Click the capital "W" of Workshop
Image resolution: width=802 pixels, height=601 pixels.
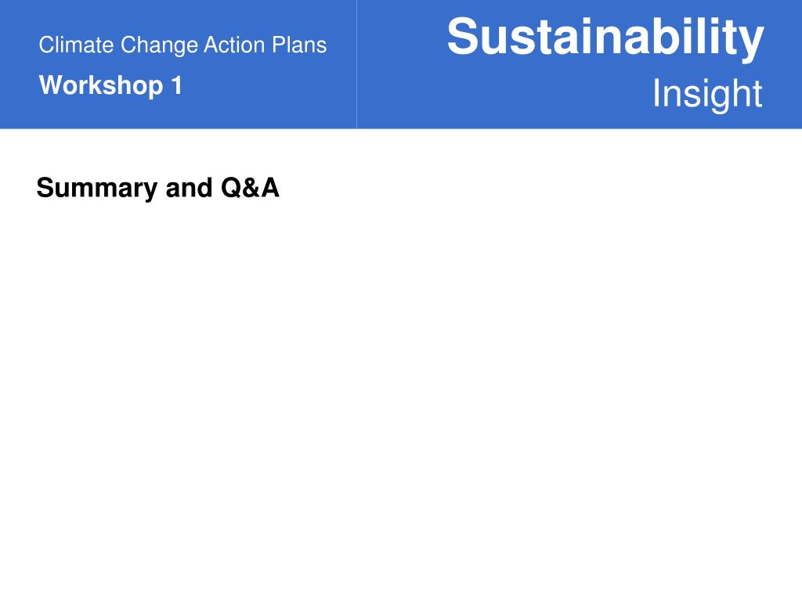tap(52, 85)
